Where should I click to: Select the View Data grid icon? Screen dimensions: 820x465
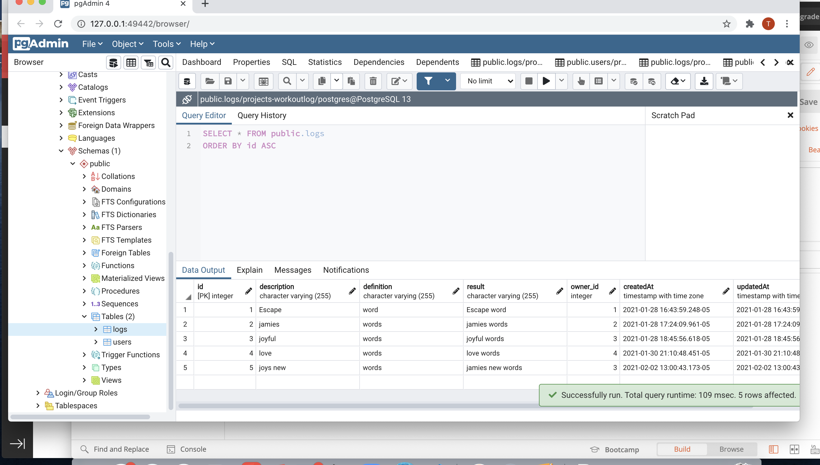(x=131, y=62)
